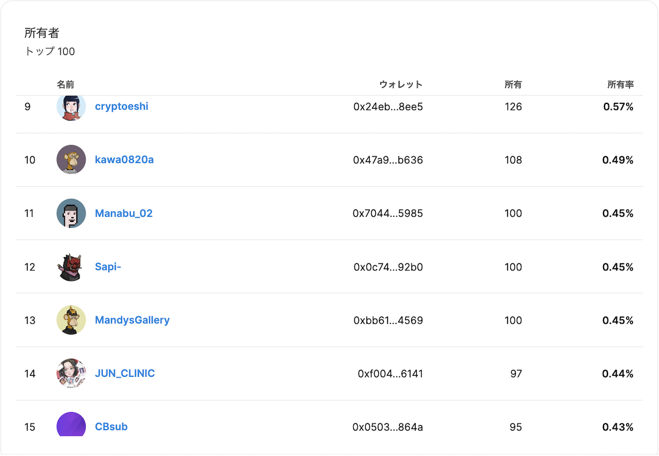
Task: Click owned count 97
Action: (x=516, y=374)
